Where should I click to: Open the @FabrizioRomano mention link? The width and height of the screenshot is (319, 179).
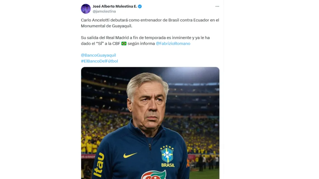click(x=173, y=44)
